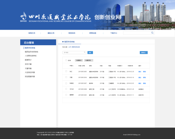Click 通过 link in the 2018-02-20 row
Viewport: 175px width, 139px height.
pos(140,72)
